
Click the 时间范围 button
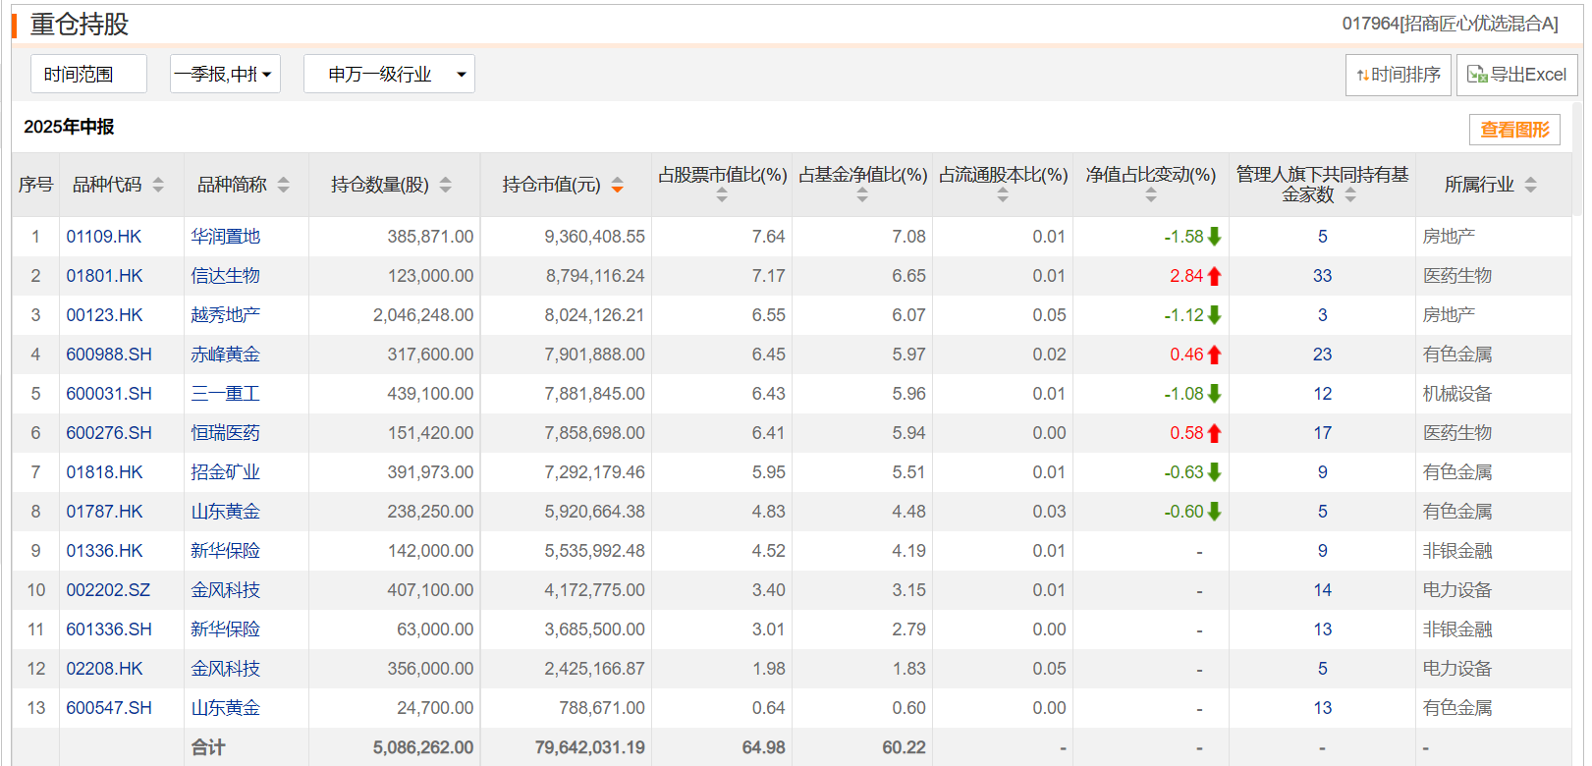88,74
